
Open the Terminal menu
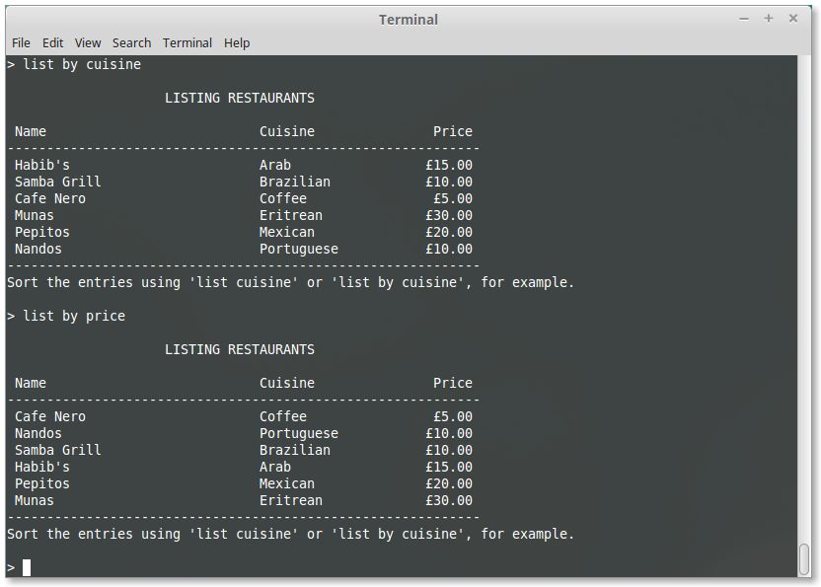187,43
